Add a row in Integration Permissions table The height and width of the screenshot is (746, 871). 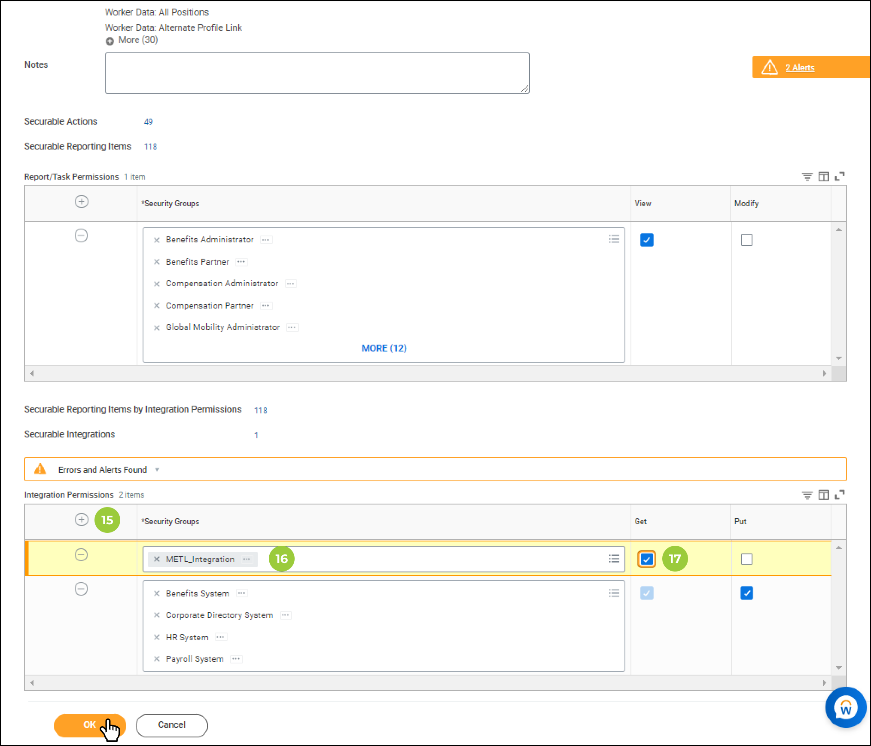coord(81,520)
